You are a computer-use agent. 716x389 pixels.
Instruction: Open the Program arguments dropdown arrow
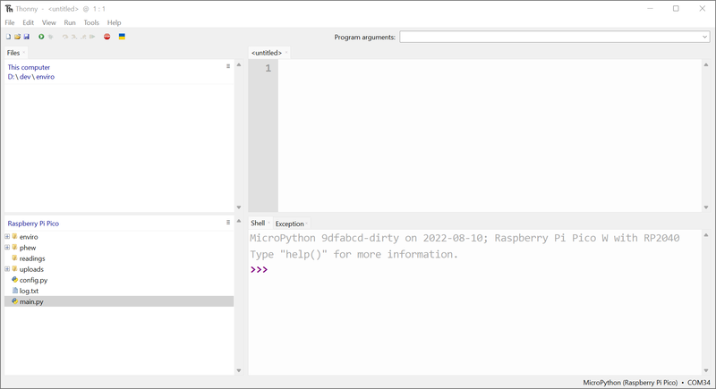coord(704,38)
